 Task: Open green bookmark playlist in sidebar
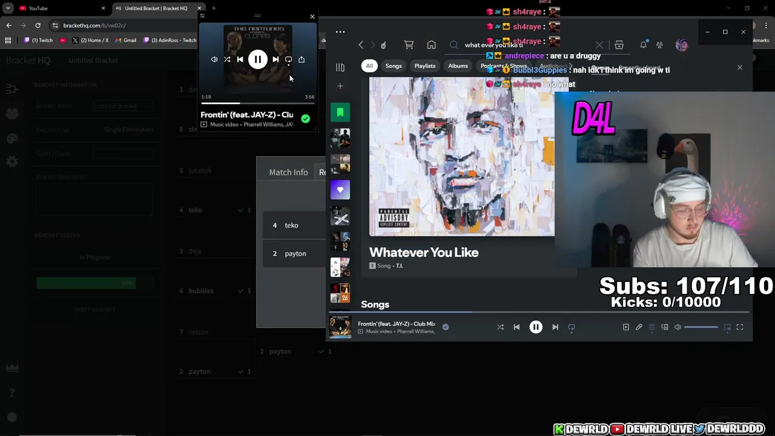(x=340, y=113)
